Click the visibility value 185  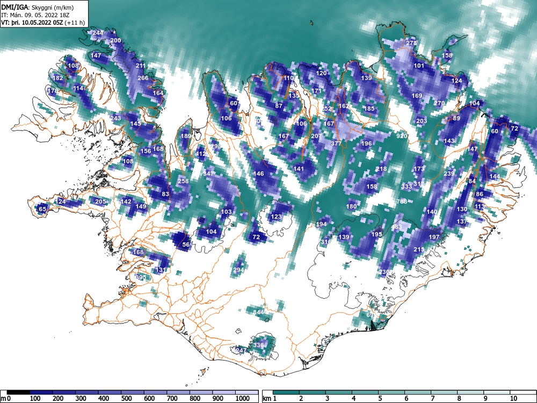click(369, 109)
